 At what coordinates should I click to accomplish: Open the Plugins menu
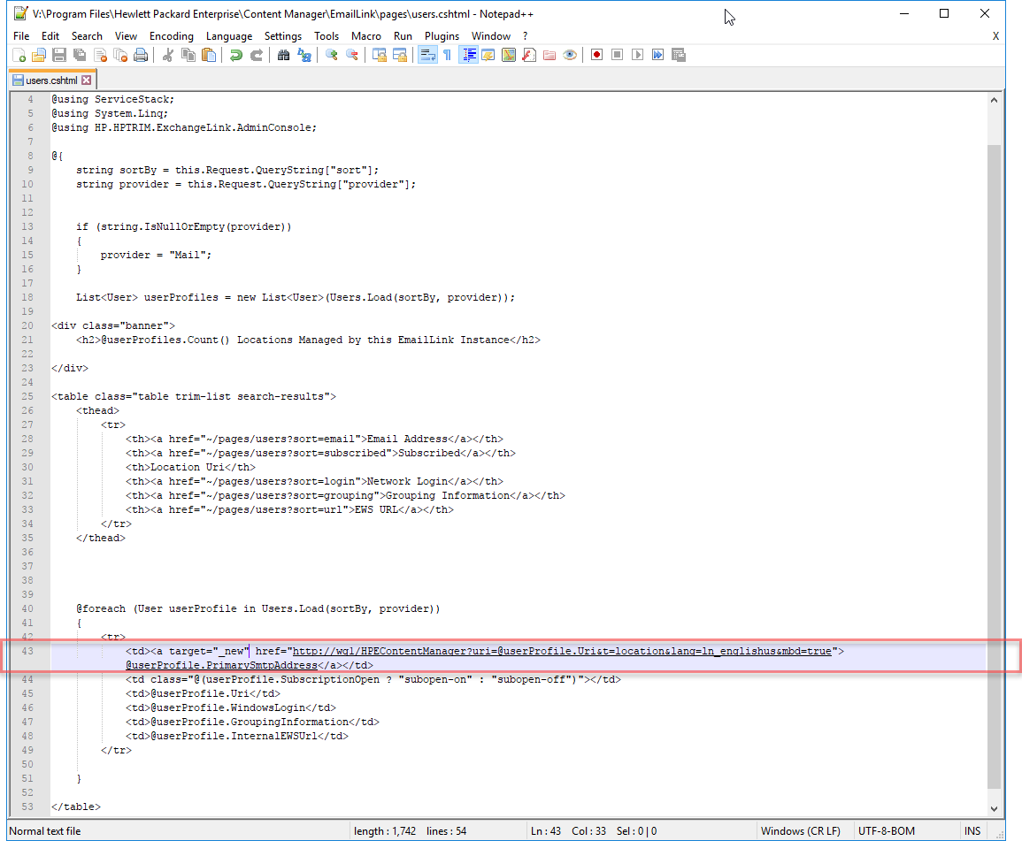[442, 36]
